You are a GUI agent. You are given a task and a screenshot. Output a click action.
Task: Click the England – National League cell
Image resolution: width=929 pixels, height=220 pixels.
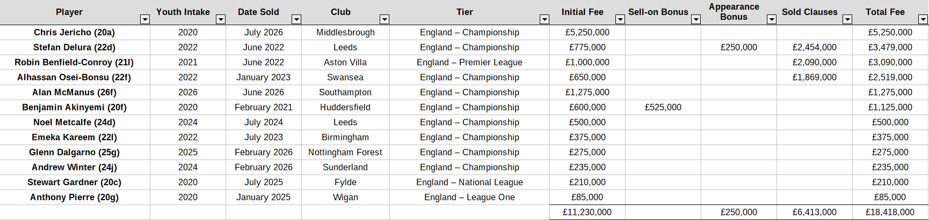(469, 182)
